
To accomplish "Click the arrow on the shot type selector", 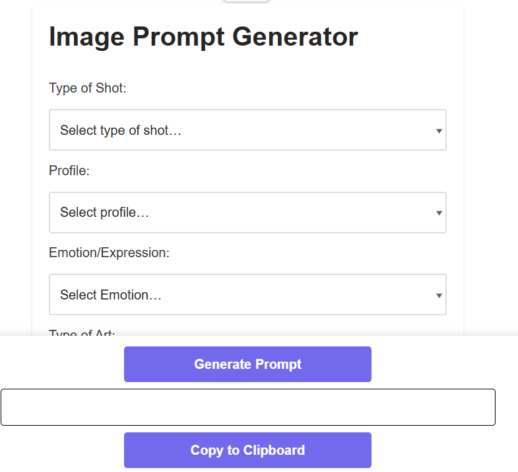I will 439,131.
